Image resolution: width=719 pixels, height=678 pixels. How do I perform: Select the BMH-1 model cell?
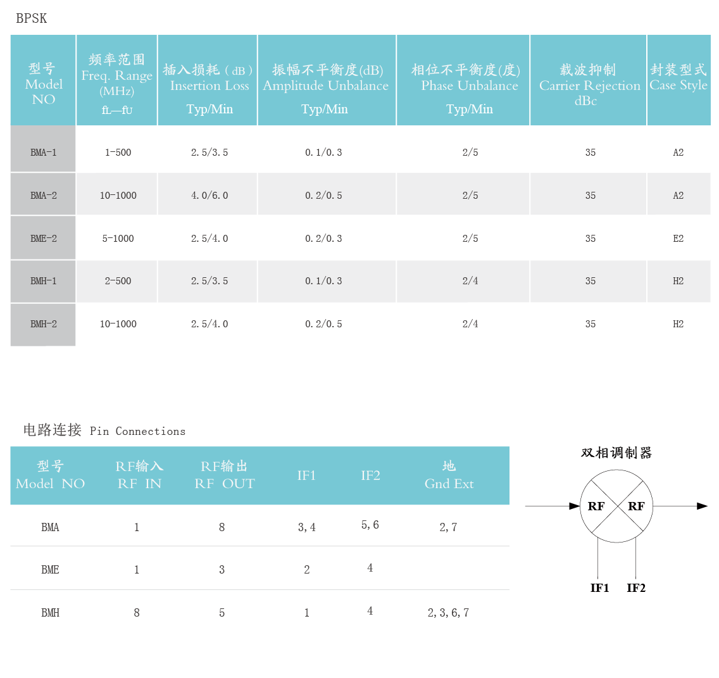pos(43,281)
